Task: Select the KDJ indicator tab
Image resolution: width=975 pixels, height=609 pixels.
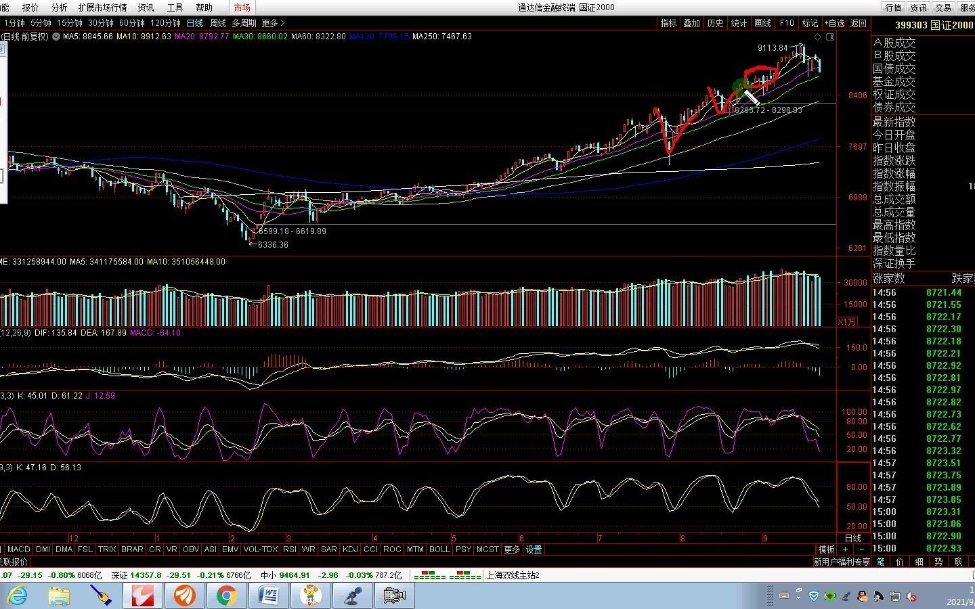Action: click(350, 549)
